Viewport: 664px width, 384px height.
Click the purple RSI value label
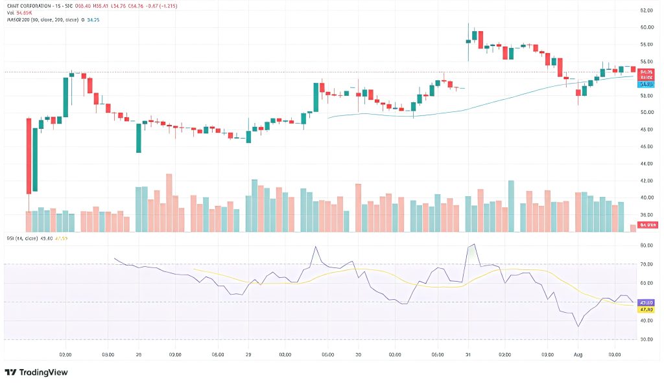pos(646,302)
